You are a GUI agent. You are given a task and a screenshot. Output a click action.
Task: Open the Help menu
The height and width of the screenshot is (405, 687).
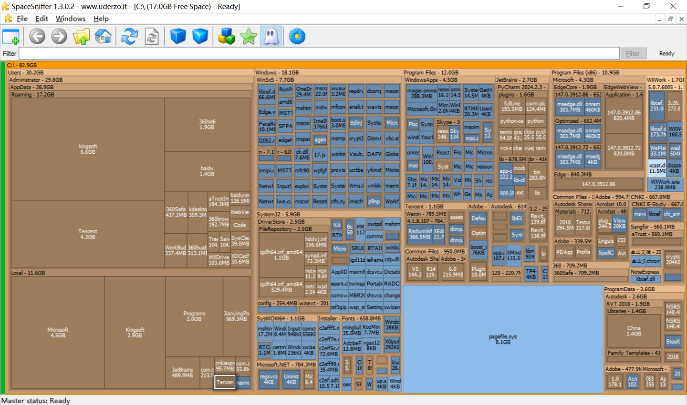tap(101, 19)
